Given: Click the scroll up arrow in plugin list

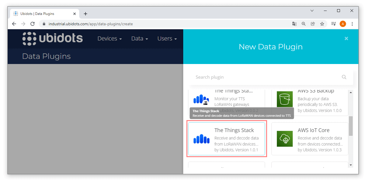Looking at the screenshot, I should [x=351, y=92].
